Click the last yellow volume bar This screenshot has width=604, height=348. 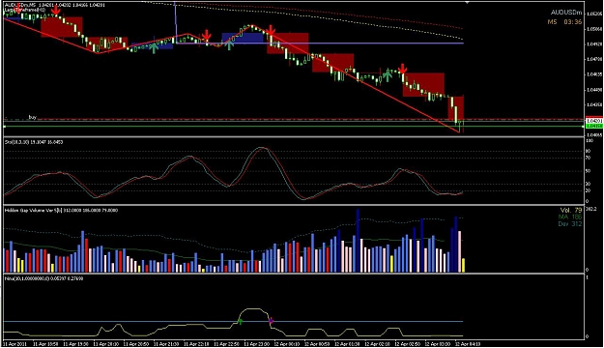463,266
